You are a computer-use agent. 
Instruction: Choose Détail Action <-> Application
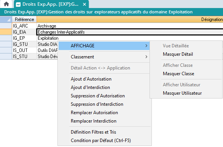coord(104,68)
